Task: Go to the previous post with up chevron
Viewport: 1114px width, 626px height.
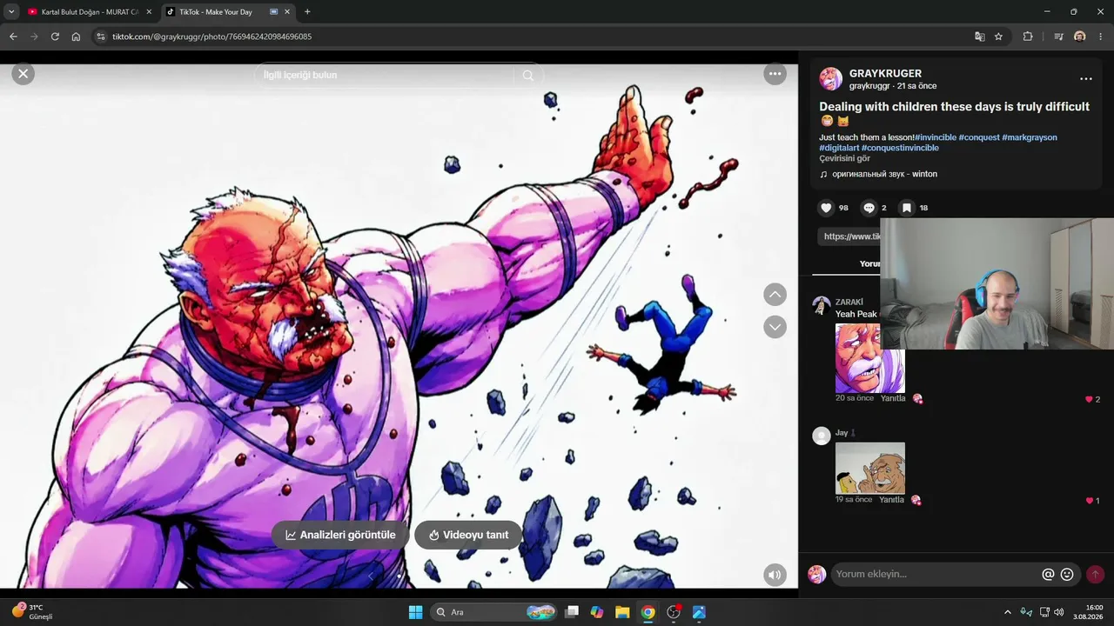Action: (x=775, y=294)
